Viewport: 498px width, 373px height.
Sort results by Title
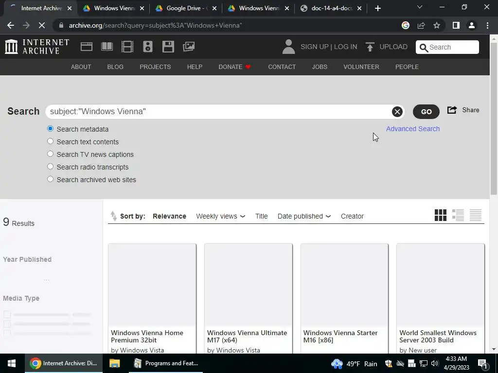coord(261,216)
